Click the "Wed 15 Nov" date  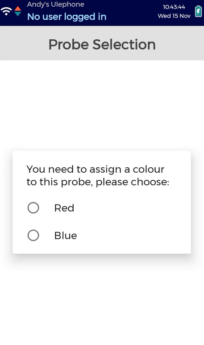(174, 16)
